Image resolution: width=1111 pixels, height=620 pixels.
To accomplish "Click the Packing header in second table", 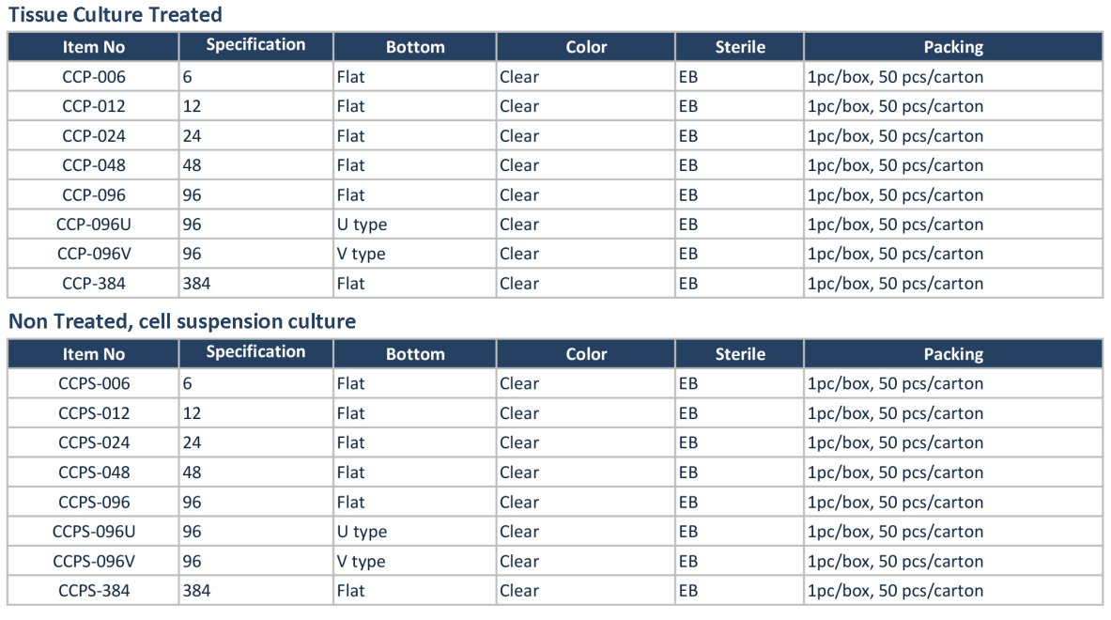I will pos(953,353).
